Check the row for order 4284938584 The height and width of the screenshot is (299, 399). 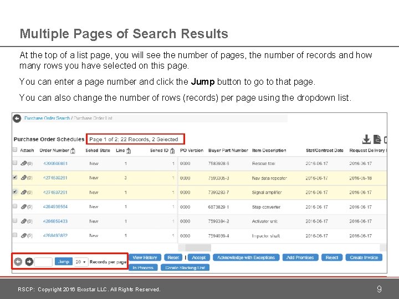pos(15,206)
